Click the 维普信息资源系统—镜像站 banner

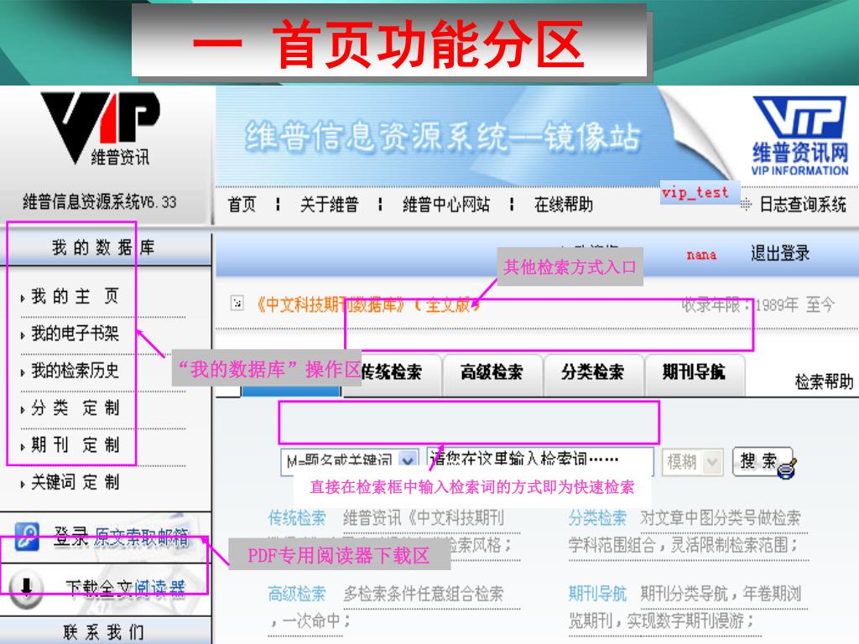click(441, 137)
